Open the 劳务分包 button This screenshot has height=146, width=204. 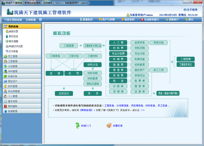(x=158, y=42)
